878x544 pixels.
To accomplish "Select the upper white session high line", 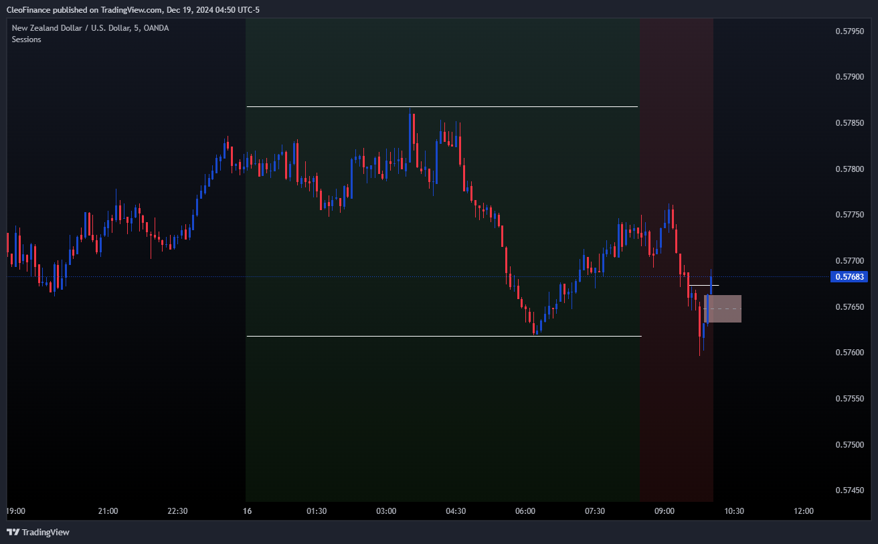I will [x=442, y=106].
